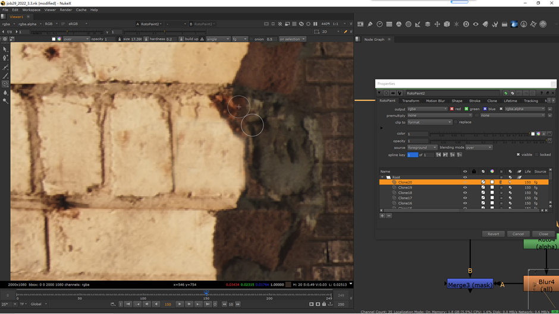559x314 pixels.
Task: Open the sRGB viewer process dropdown
Action: [x=78, y=24]
